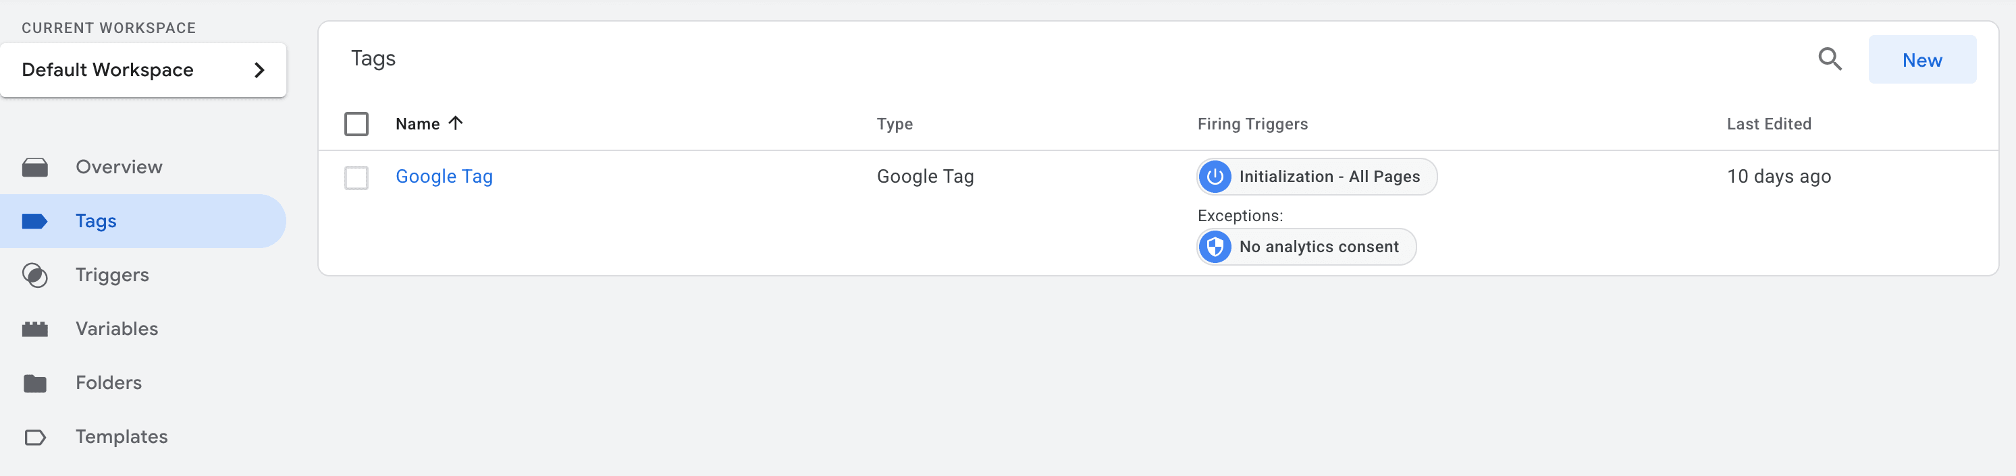The image size is (2016, 476).
Task: Open the Google Tag link
Action: click(444, 177)
